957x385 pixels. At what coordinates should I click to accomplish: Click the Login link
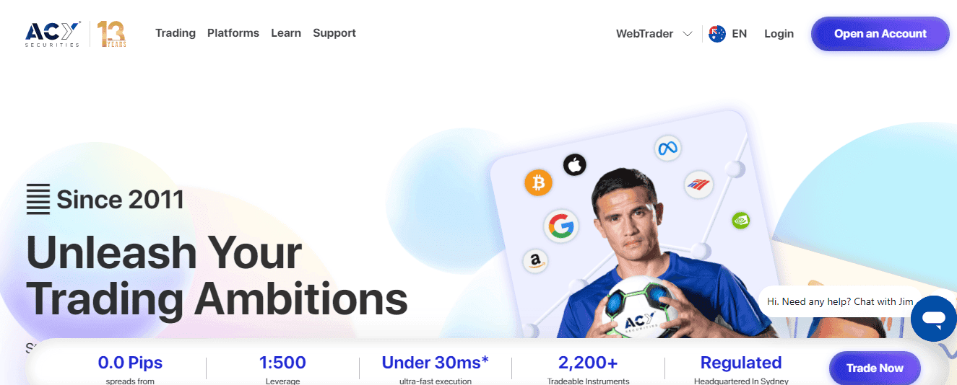pos(779,34)
